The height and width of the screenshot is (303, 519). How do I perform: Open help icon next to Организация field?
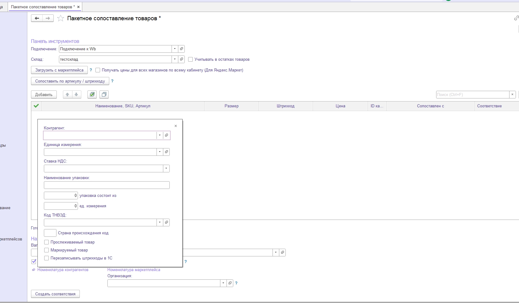coord(236,283)
